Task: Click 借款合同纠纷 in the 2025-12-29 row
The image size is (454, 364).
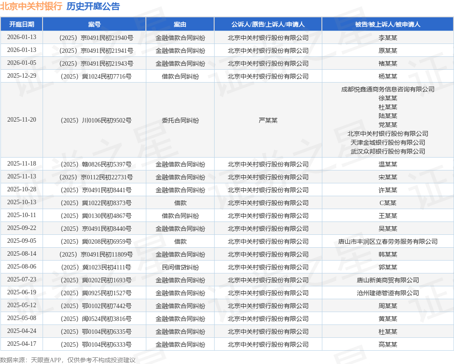Action: pos(180,76)
